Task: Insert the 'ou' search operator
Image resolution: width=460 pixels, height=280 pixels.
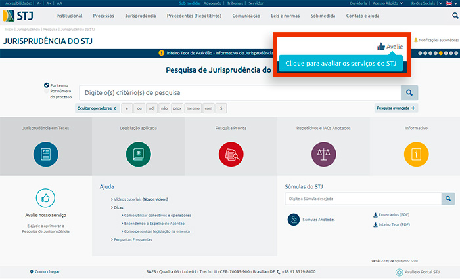Action: pos(139,108)
